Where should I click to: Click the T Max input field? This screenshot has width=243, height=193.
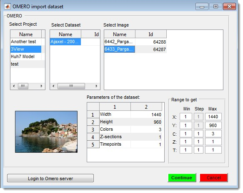(x=213, y=150)
